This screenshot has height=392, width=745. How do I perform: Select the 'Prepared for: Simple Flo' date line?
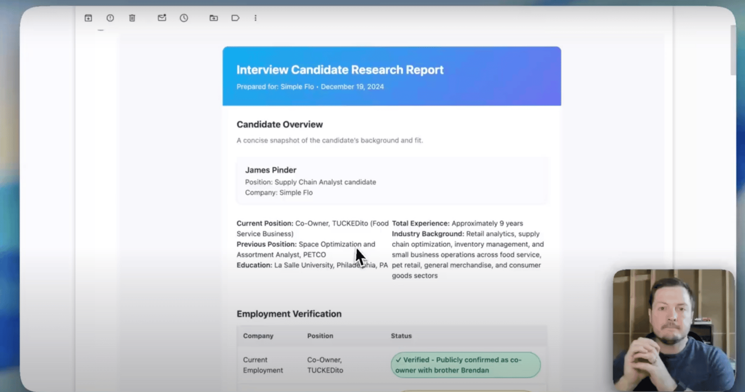(310, 87)
